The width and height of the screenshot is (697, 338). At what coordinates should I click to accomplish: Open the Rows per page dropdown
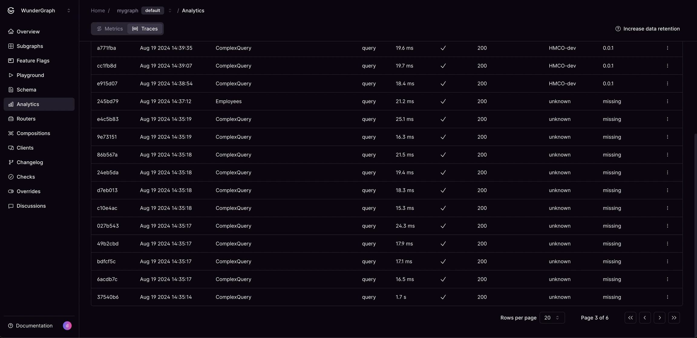552,317
